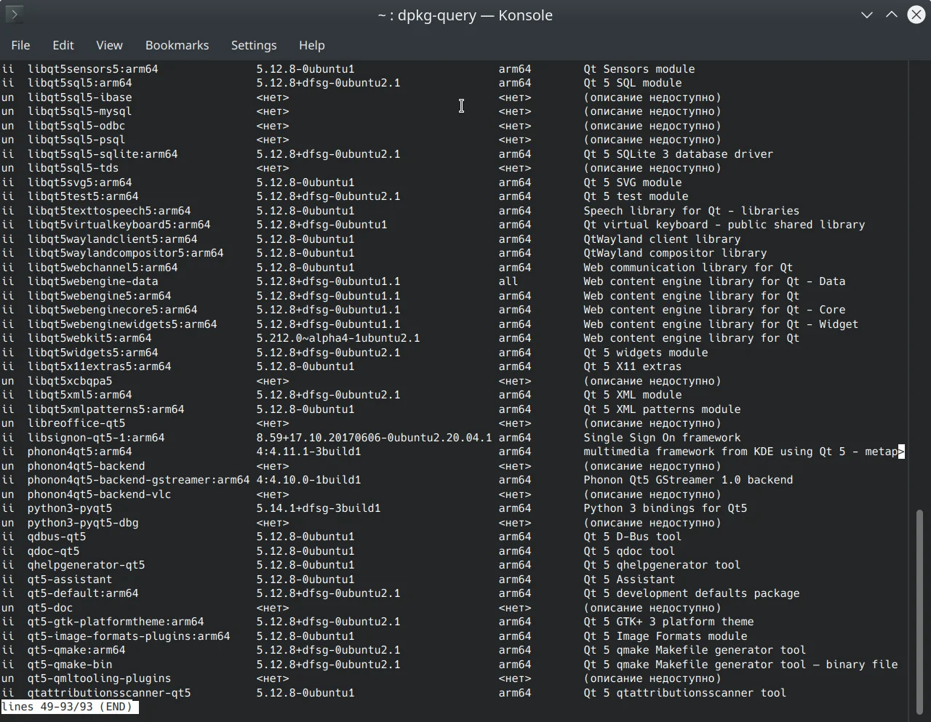The height and width of the screenshot is (722, 931).
Task: Click package name phonon4qt5-backend-gstreamer:arm64
Action: (x=139, y=480)
